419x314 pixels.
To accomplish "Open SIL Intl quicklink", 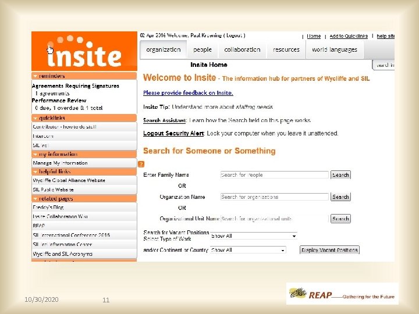I will tap(84, 145).
